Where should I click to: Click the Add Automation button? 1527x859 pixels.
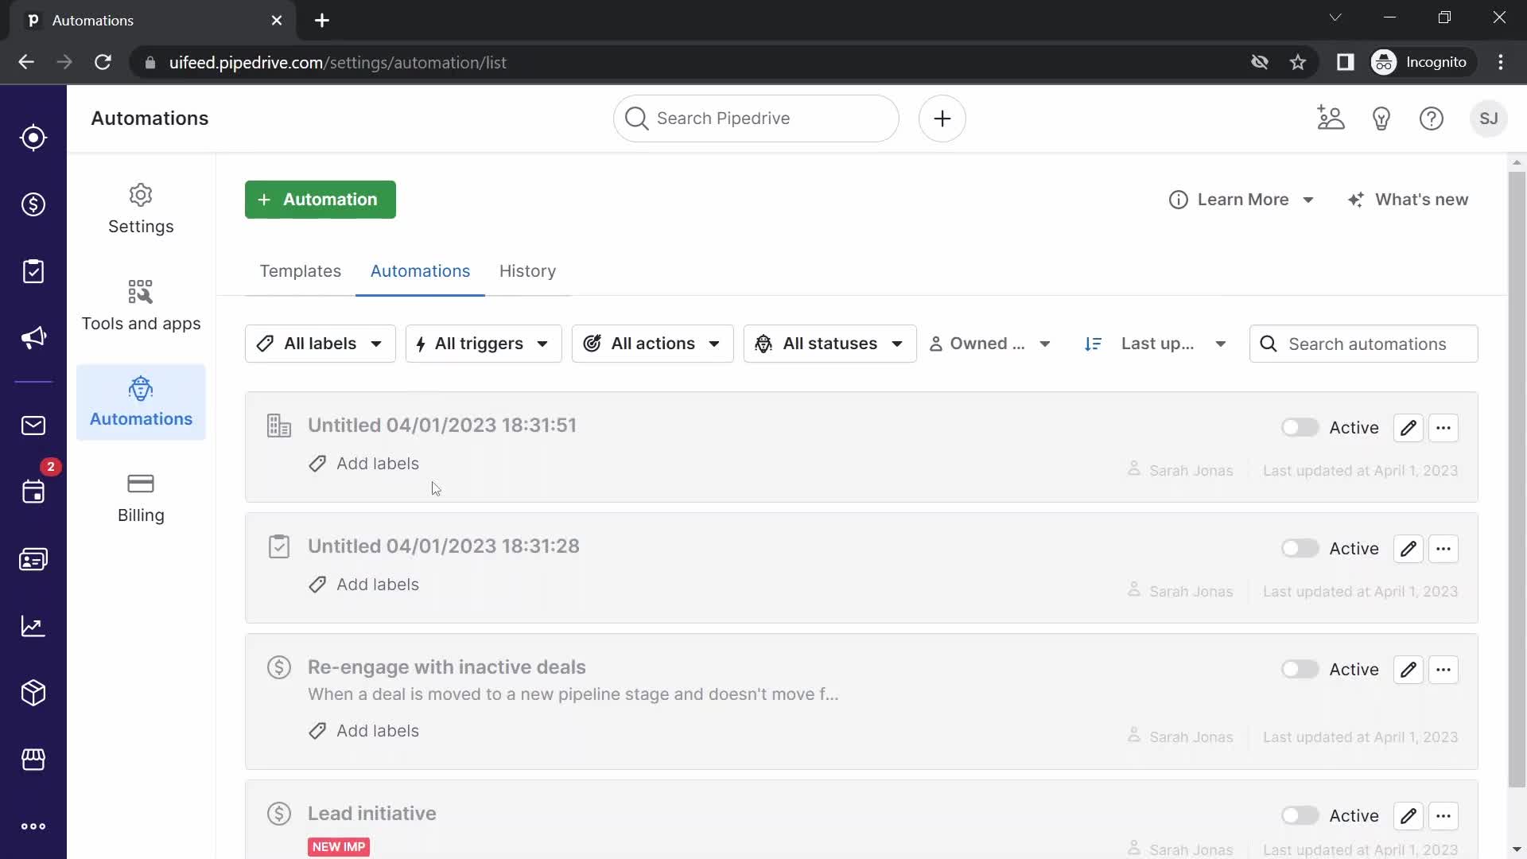321,200
